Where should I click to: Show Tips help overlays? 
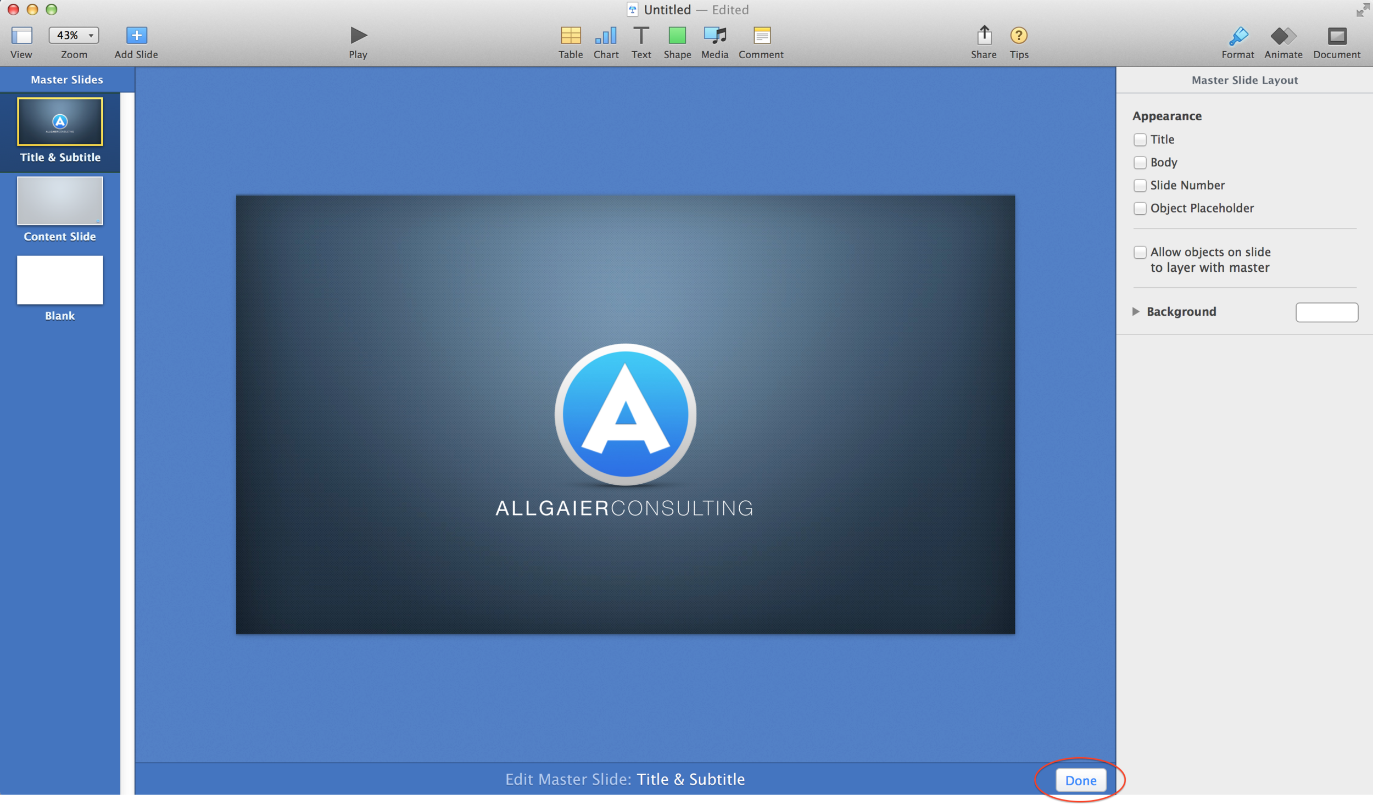coord(1018,35)
